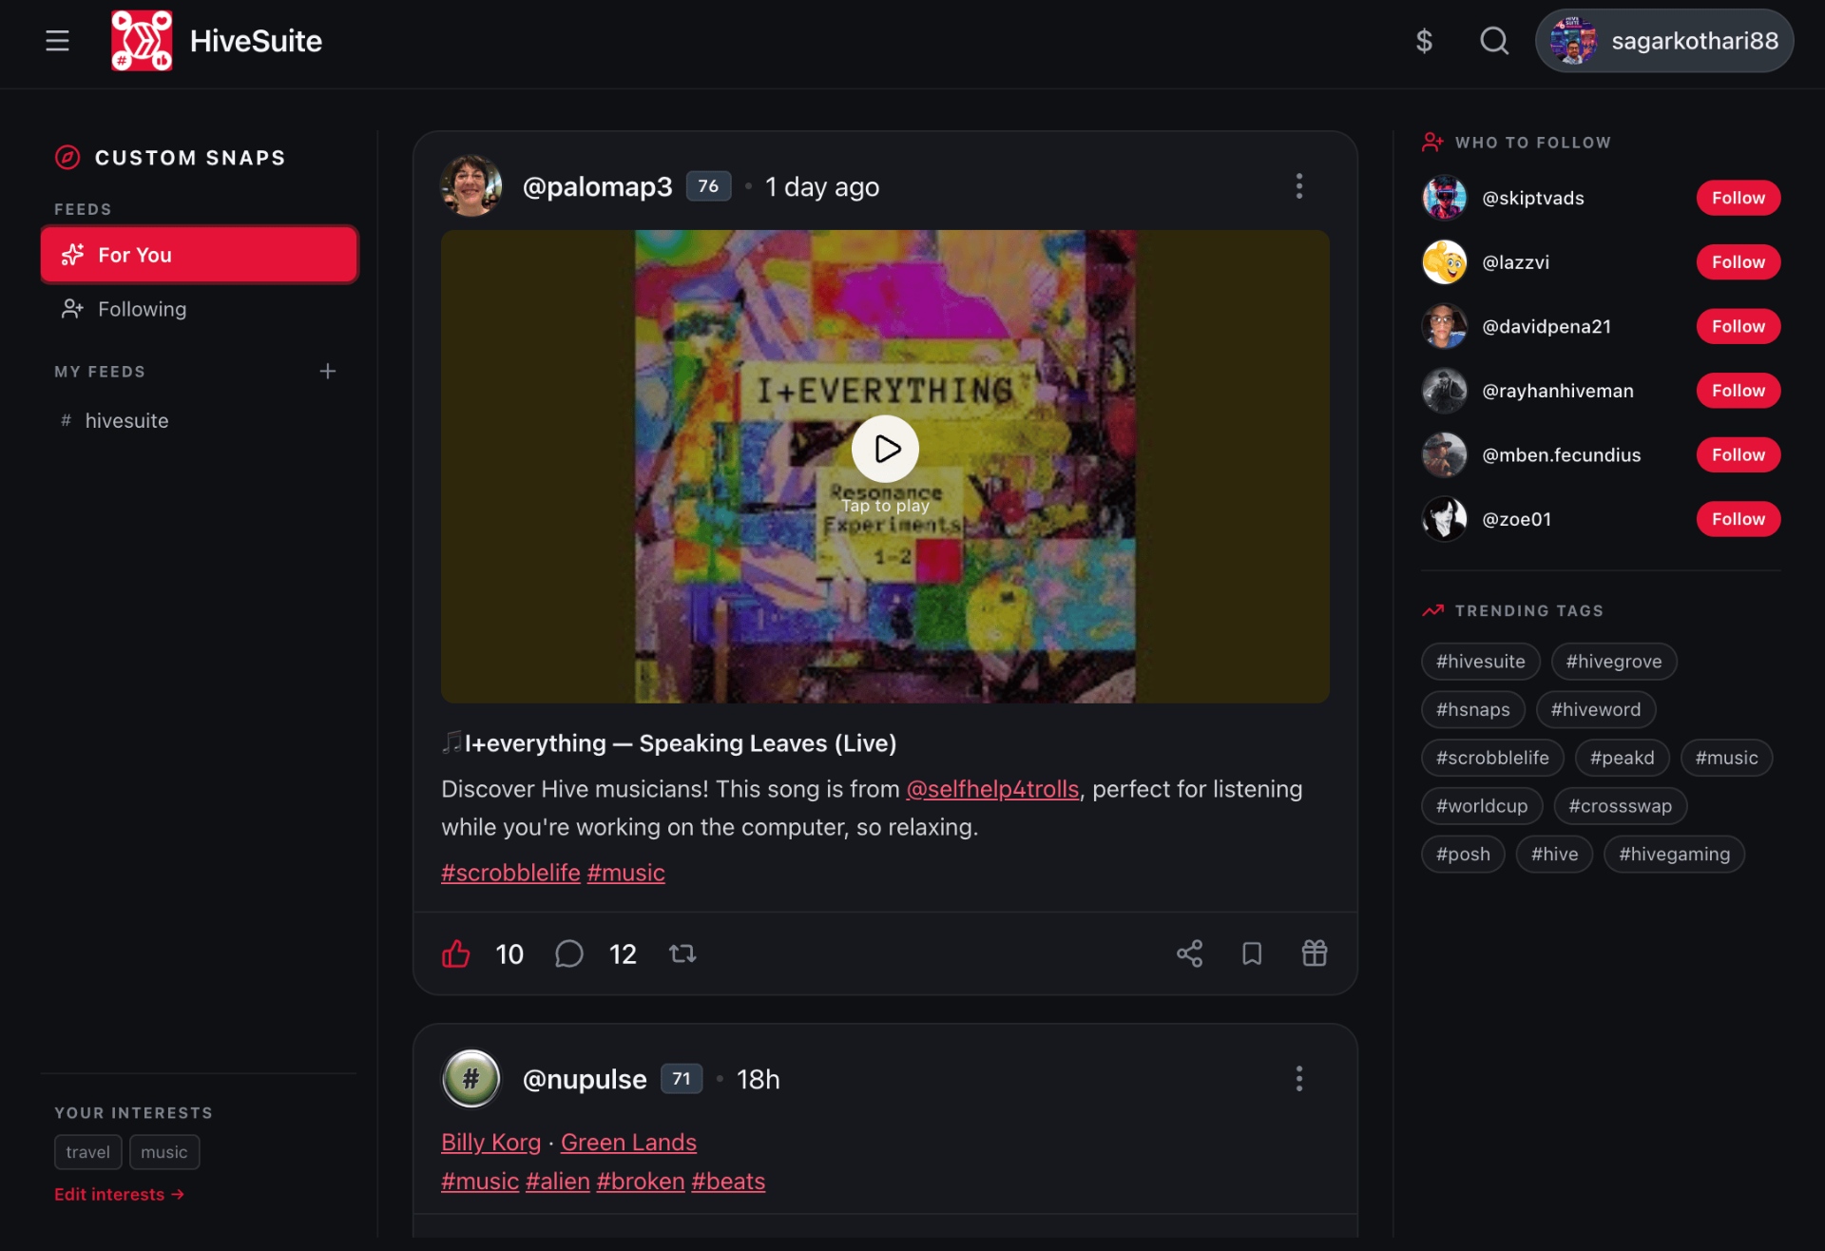1825x1251 pixels.
Task: Click the dollar sign wallet icon
Action: coord(1424,41)
